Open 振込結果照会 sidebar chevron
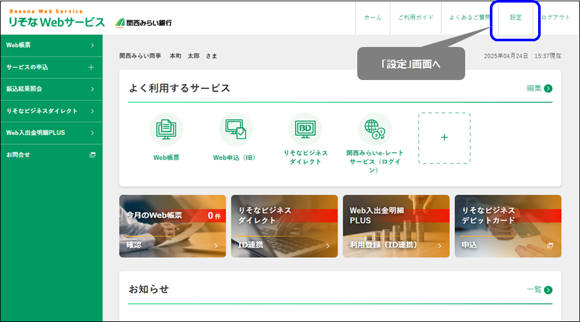 pyautogui.click(x=93, y=89)
